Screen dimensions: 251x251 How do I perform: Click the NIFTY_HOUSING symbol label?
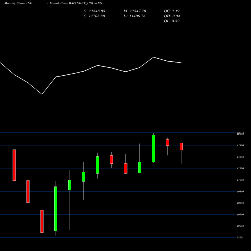(x=89, y=3)
